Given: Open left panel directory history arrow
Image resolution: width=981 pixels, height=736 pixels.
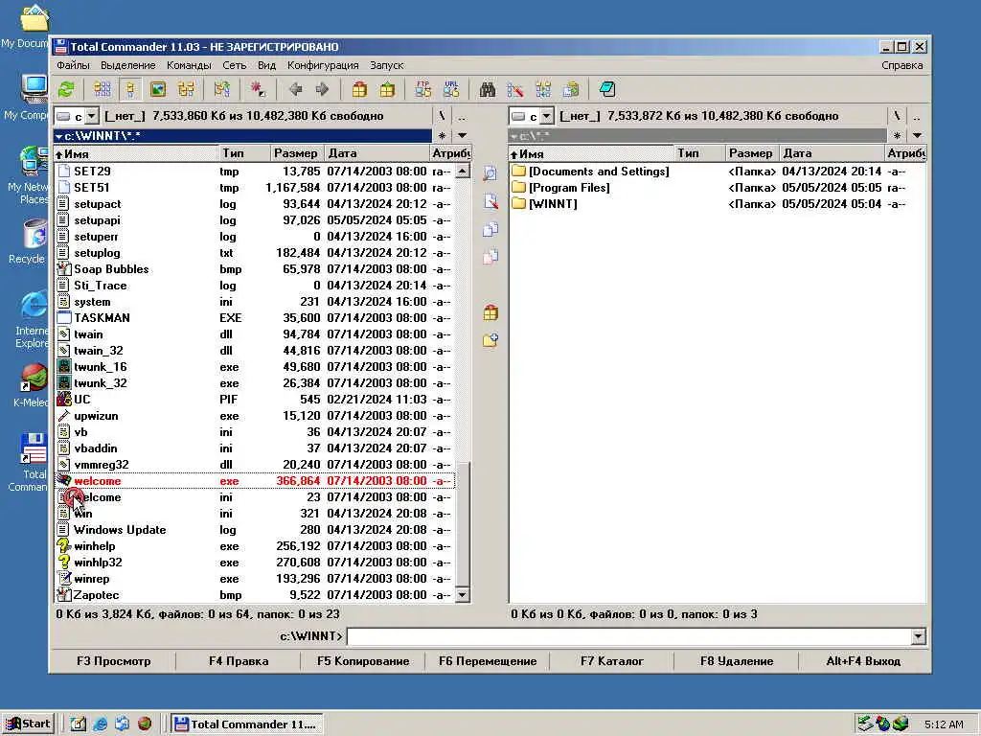Looking at the screenshot, I should click(x=463, y=135).
